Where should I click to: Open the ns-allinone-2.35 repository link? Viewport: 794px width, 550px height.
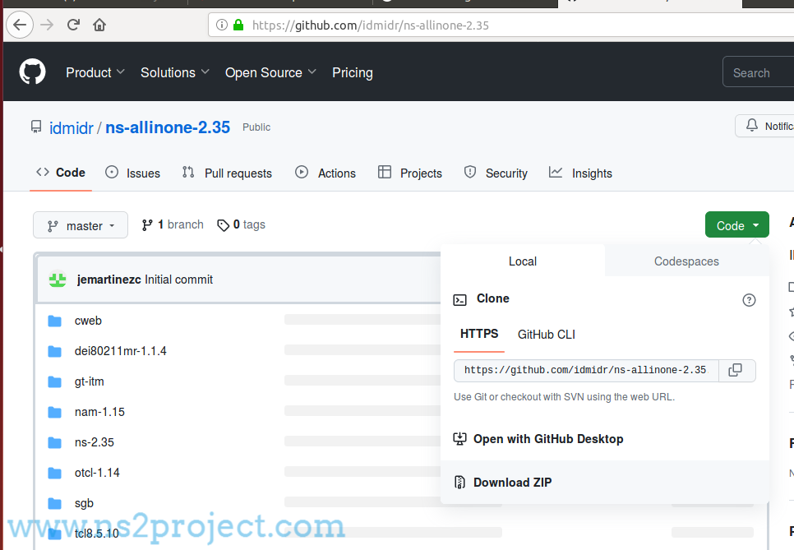(168, 127)
